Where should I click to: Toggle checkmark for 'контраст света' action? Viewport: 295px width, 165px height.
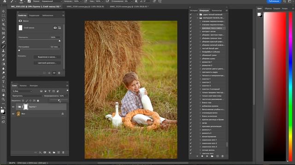click(x=190, y=32)
